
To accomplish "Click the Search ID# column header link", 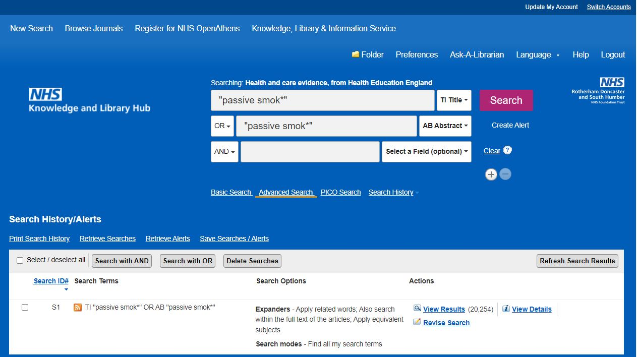I will coord(51,281).
